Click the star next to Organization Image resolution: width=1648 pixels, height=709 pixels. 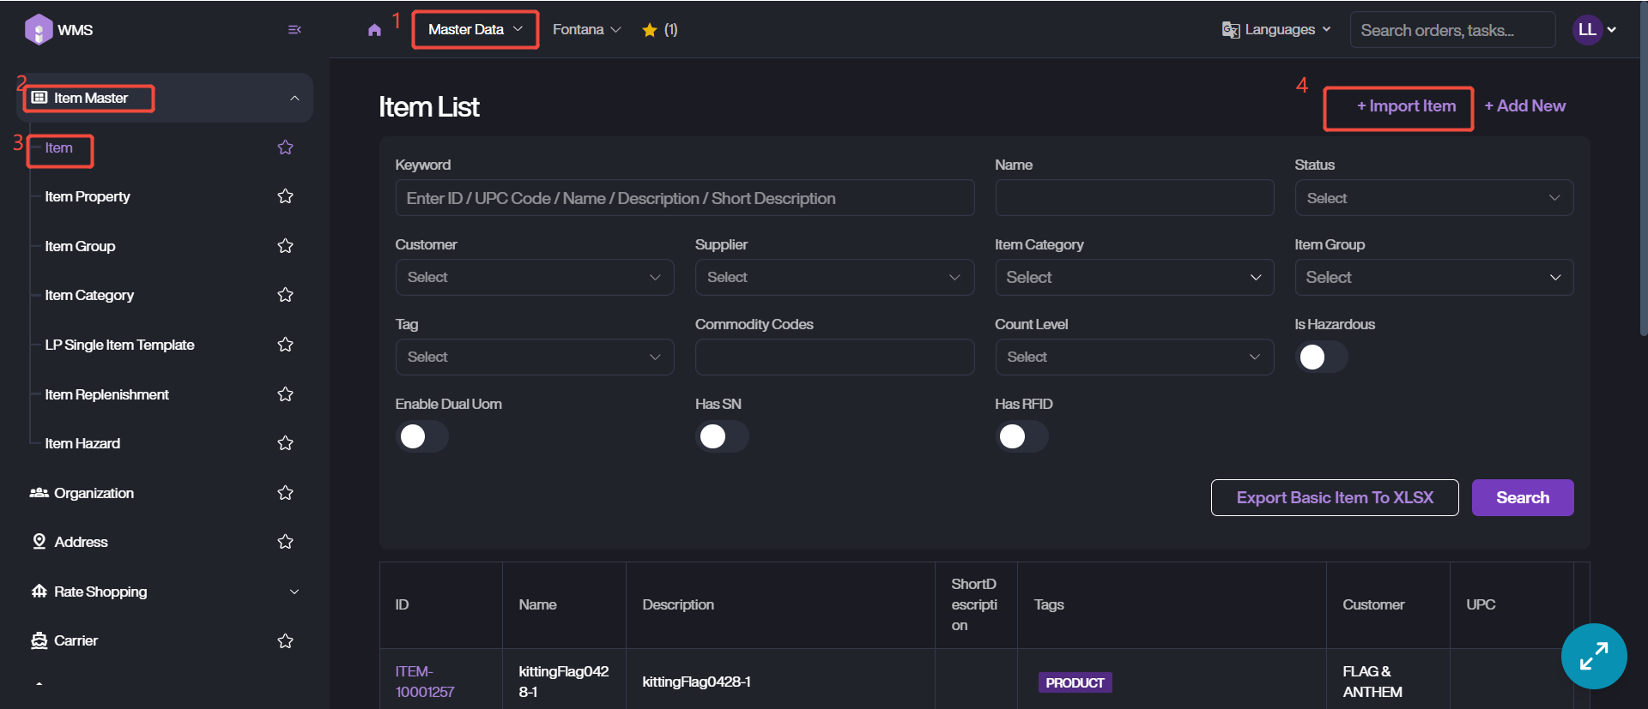click(285, 493)
